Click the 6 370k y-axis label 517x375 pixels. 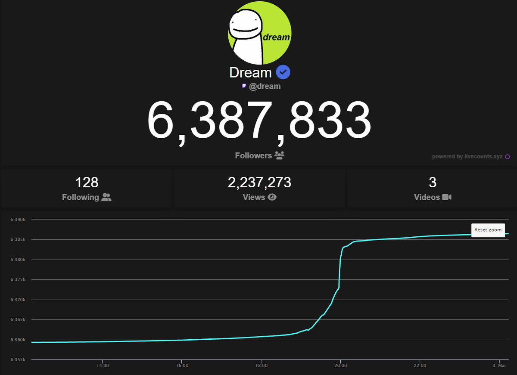coord(19,300)
